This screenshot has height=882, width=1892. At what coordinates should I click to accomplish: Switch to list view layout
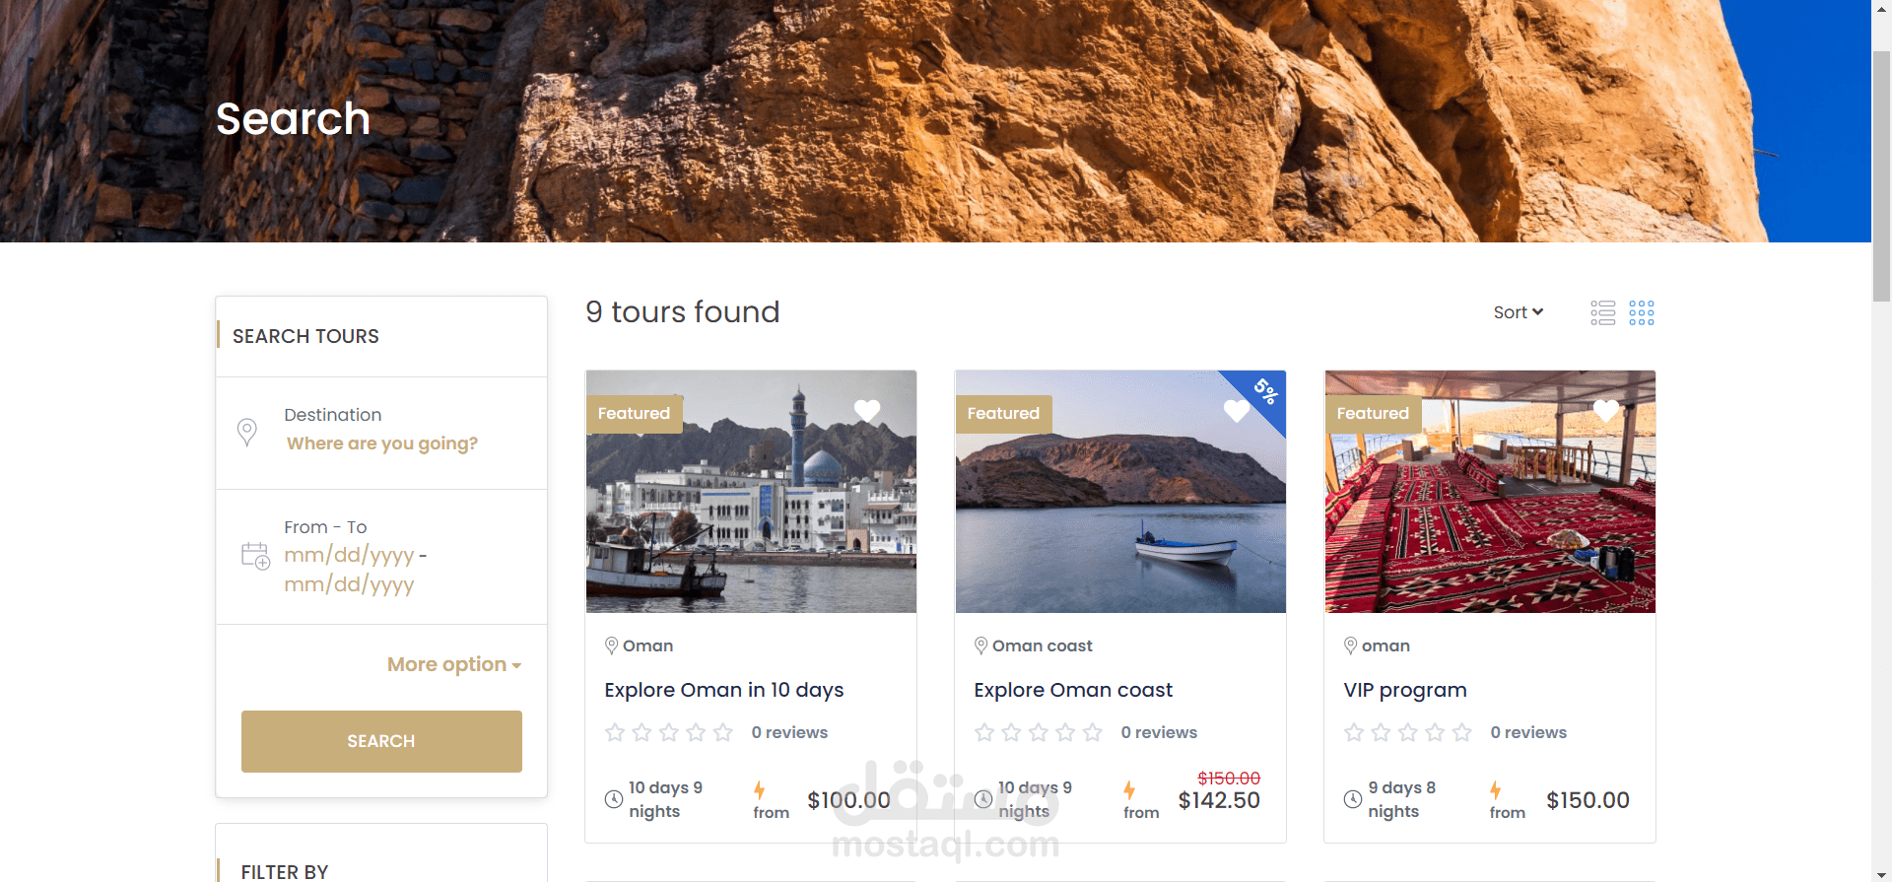click(x=1602, y=313)
